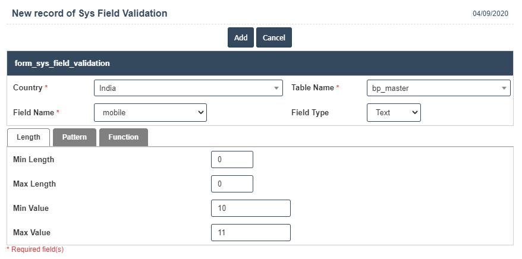Open the Pattern tab
This screenshot has width=522, height=259.
point(74,137)
